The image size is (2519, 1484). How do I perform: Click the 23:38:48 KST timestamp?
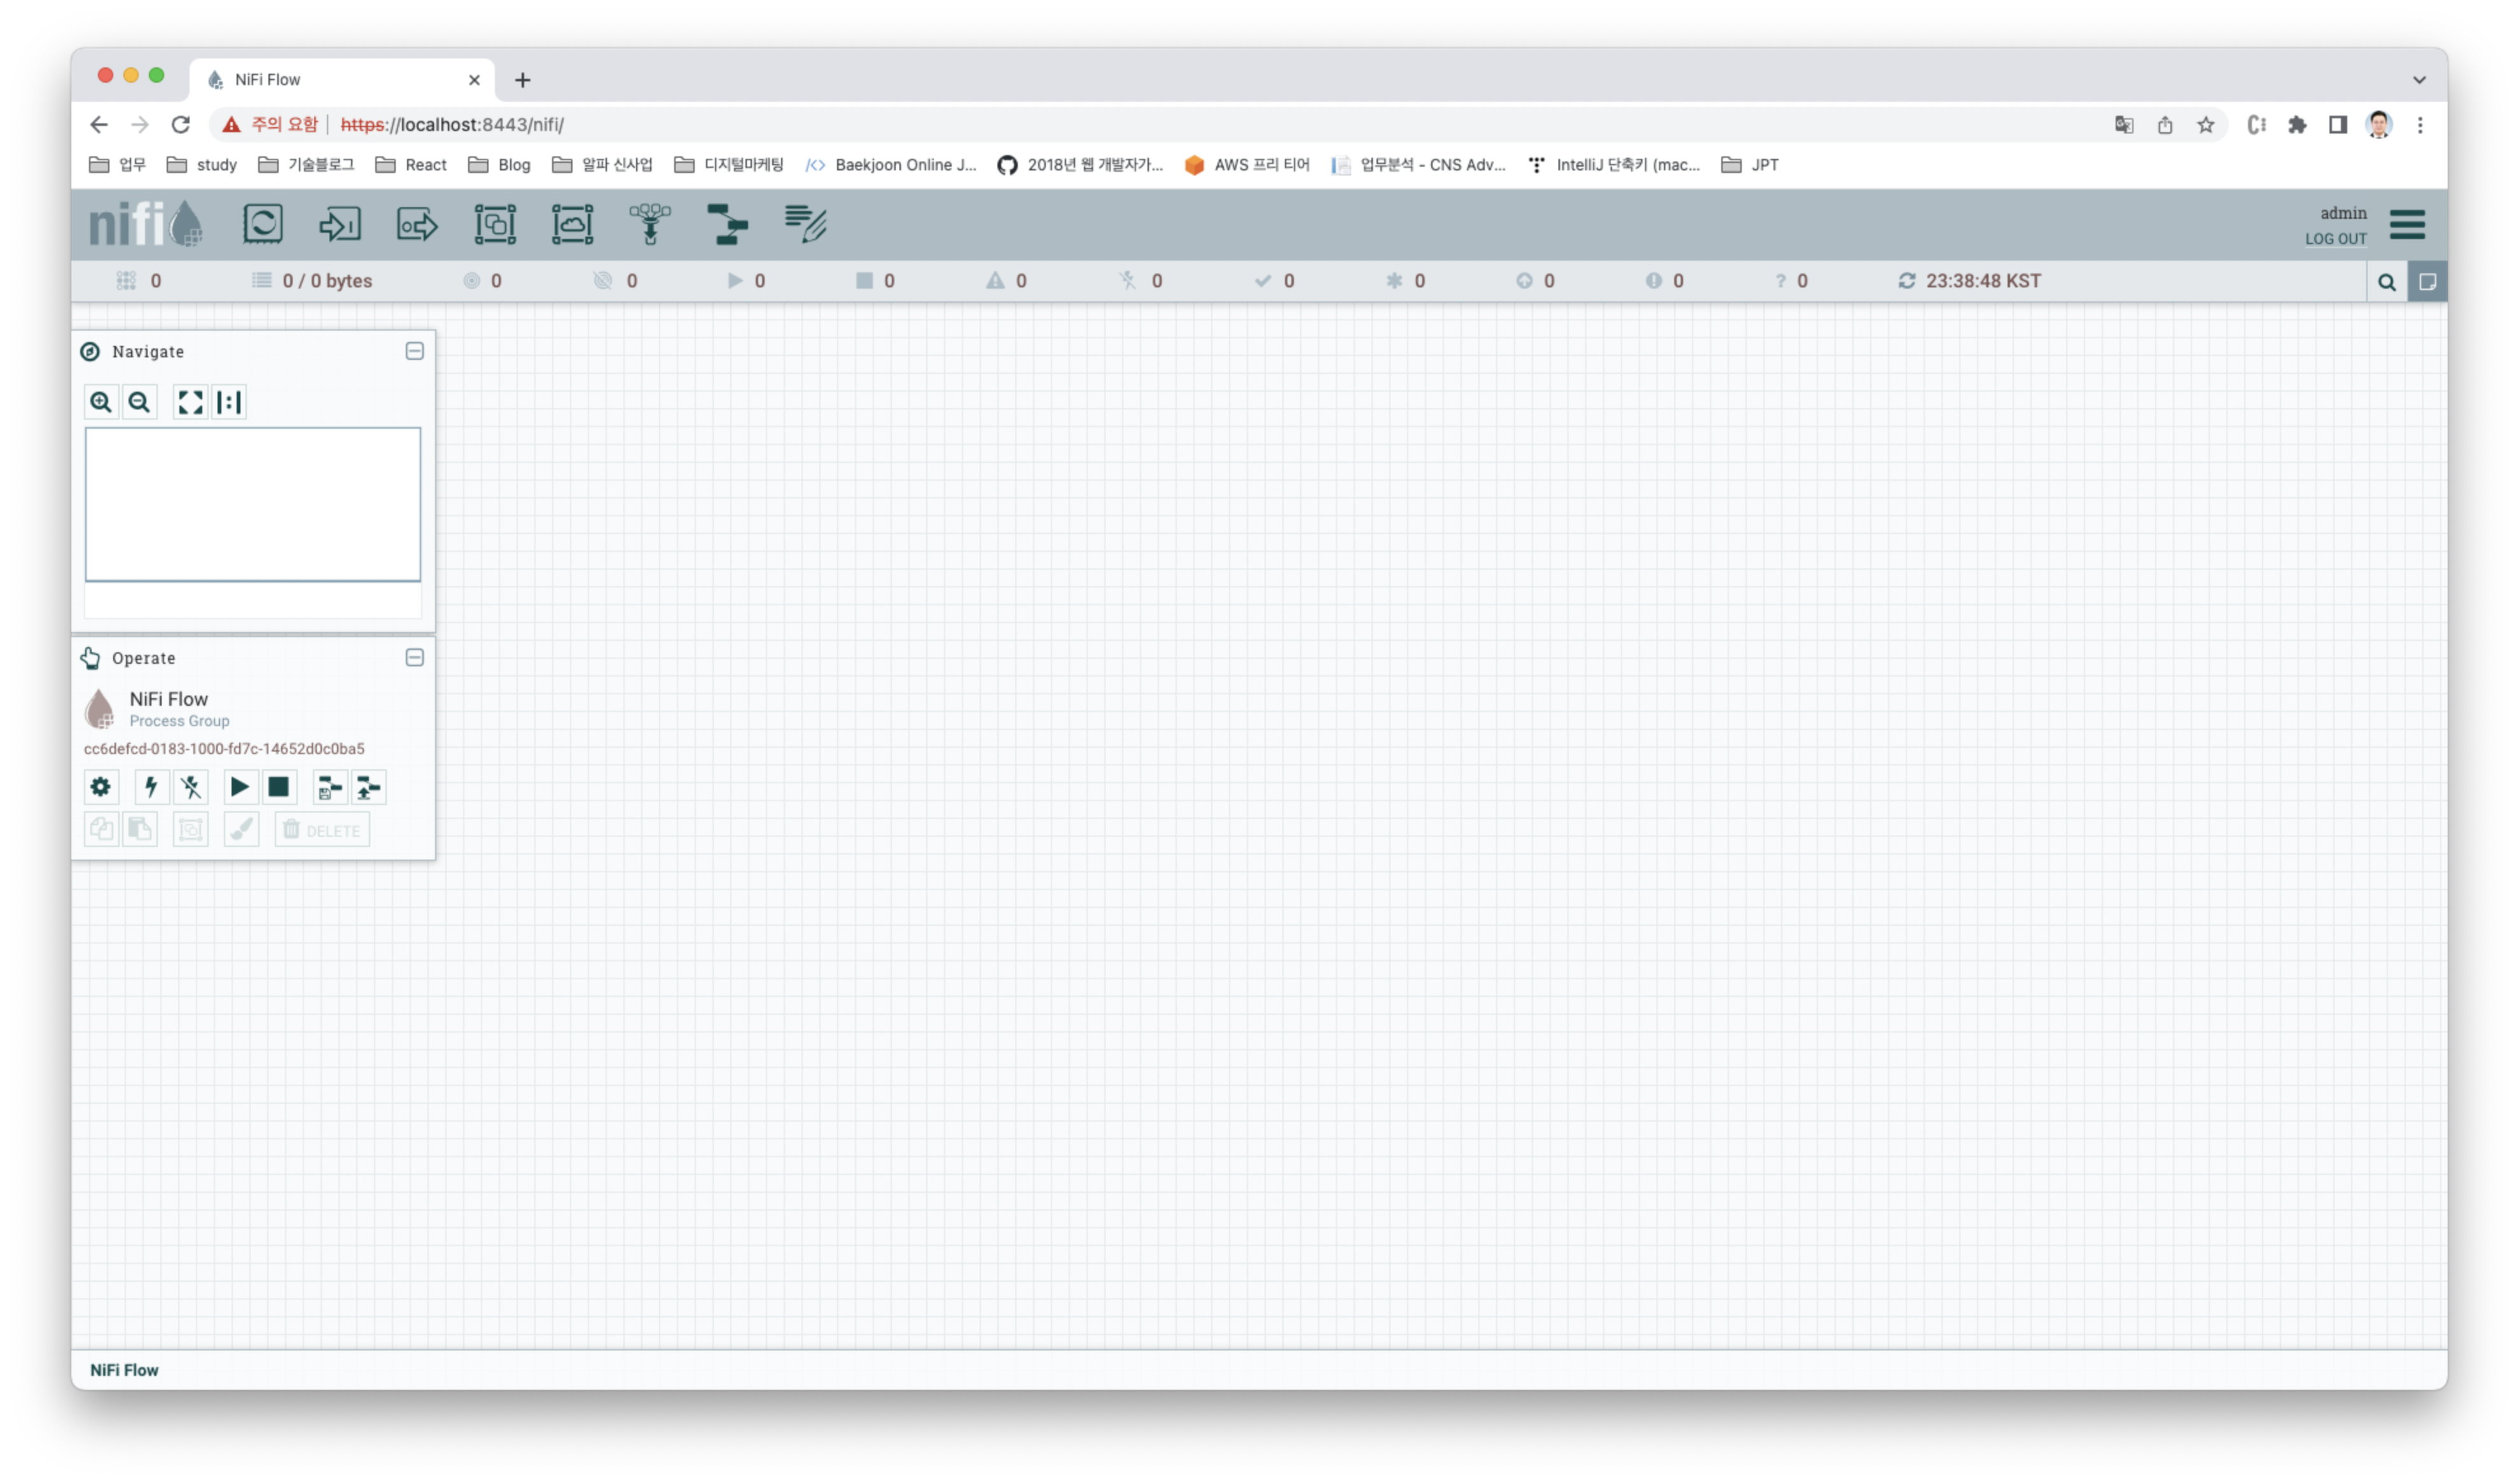pos(1984,281)
